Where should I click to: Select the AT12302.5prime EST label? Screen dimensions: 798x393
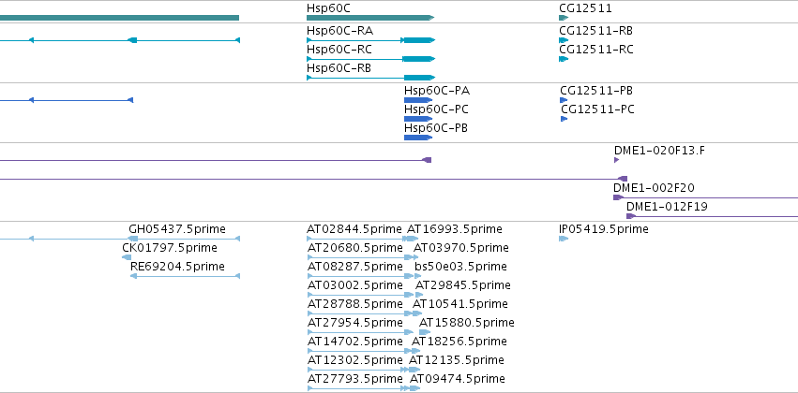click(355, 360)
